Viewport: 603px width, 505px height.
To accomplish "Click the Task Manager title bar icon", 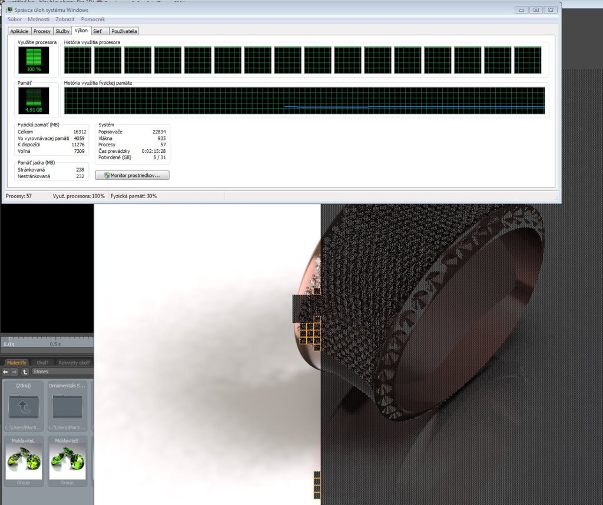I will coord(9,10).
